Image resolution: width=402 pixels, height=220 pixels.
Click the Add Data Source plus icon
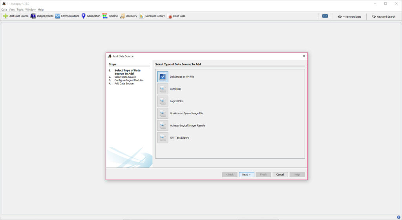pyautogui.click(x=5, y=16)
